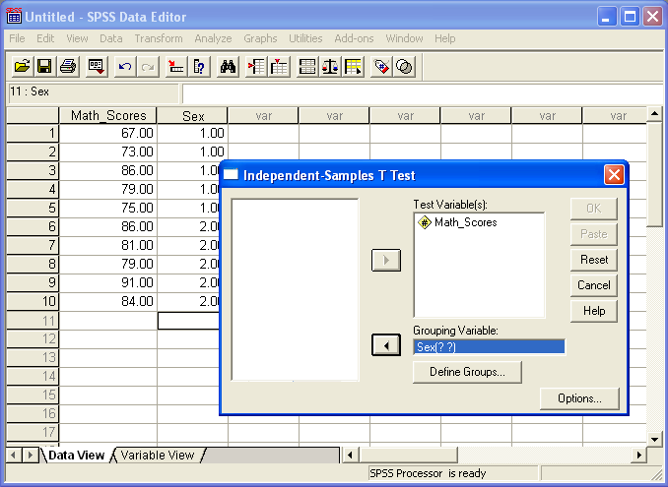Click the Use Sets circles icon
This screenshot has height=487, width=668.
pyautogui.click(x=404, y=67)
